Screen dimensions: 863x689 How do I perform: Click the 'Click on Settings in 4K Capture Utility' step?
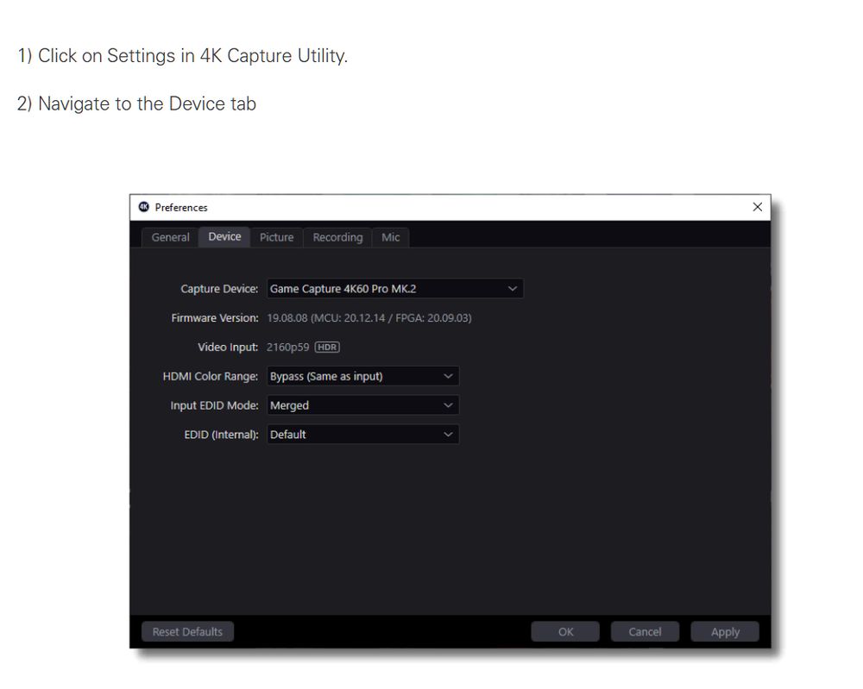183,55
